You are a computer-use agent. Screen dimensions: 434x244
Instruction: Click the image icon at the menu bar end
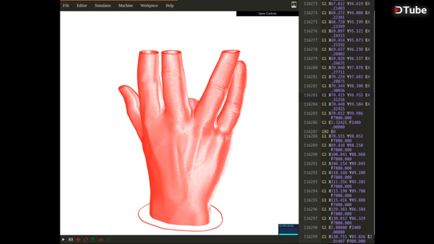click(294, 5)
